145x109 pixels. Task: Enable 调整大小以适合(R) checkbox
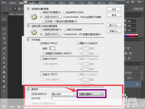pyautogui.click(x=77, y=43)
